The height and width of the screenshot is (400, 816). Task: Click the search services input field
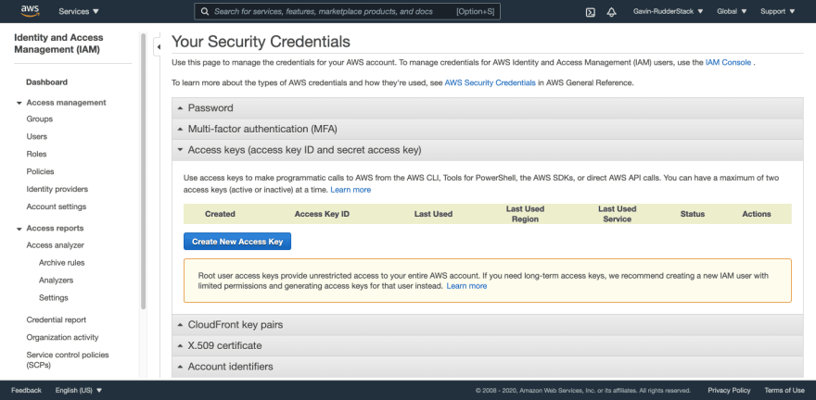pyautogui.click(x=334, y=12)
